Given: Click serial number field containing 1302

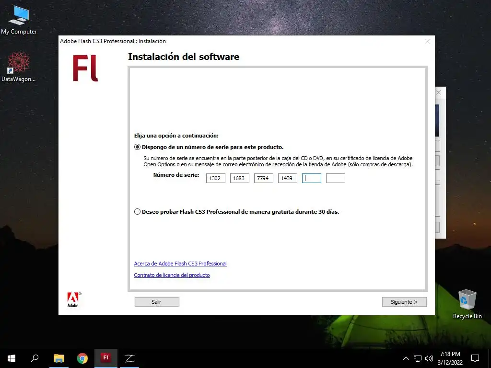Looking at the screenshot, I should pos(215,178).
